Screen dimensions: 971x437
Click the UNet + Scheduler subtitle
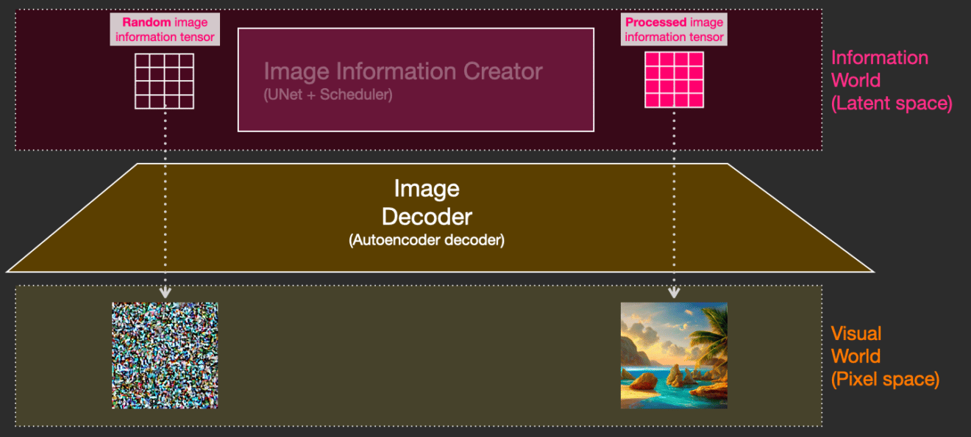click(x=328, y=95)
